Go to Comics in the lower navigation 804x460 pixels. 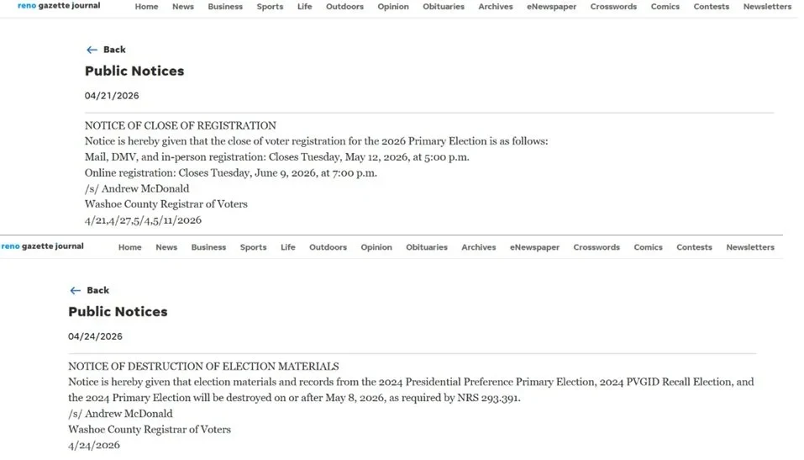[648, 247]
